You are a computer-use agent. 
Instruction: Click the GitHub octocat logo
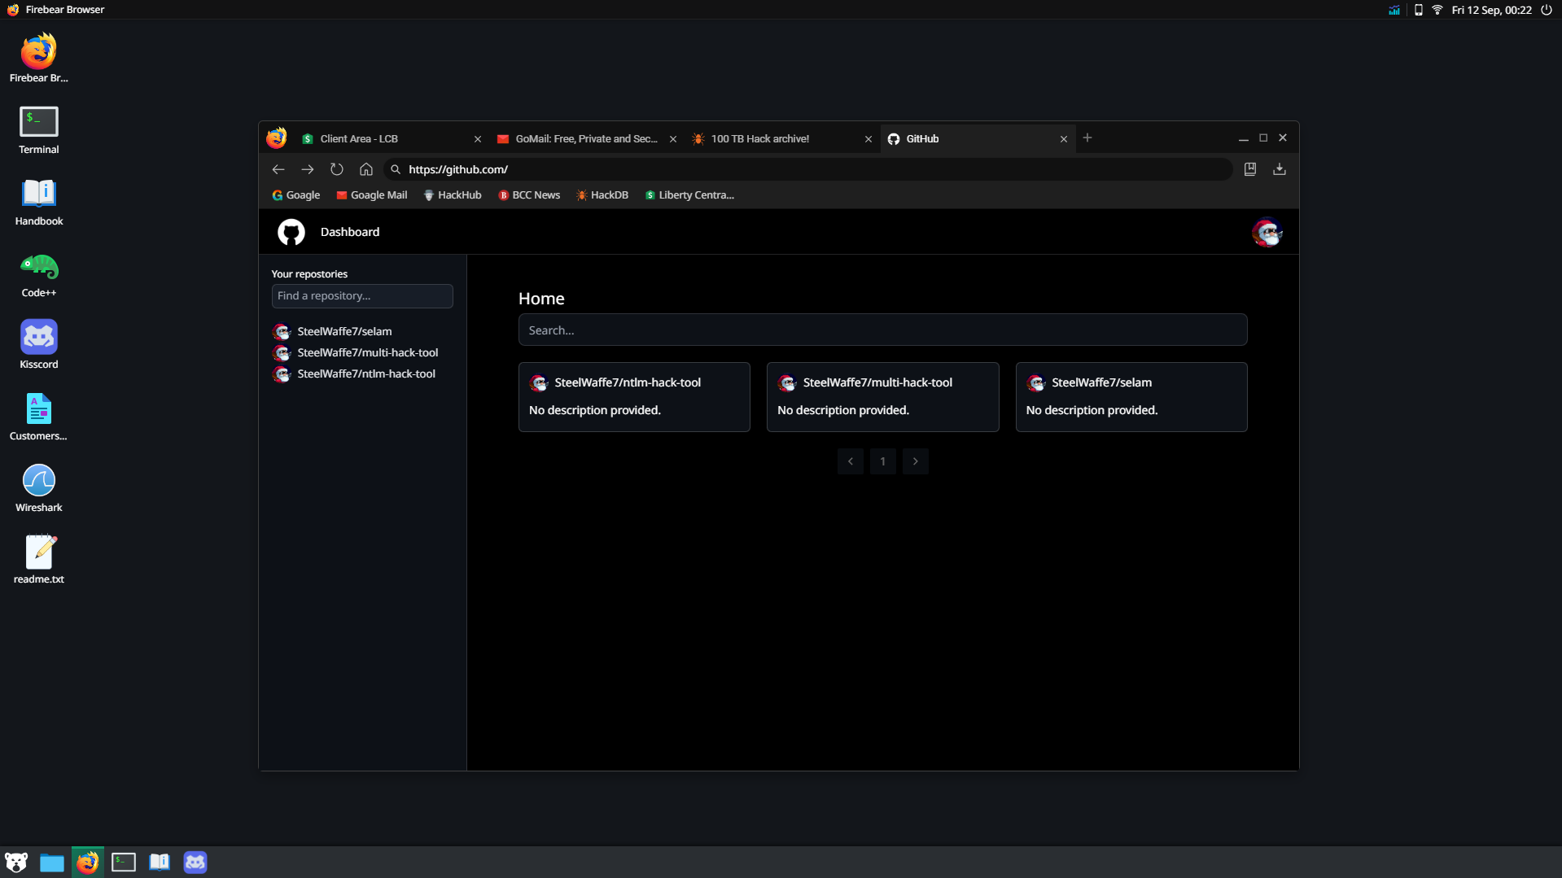291,233
